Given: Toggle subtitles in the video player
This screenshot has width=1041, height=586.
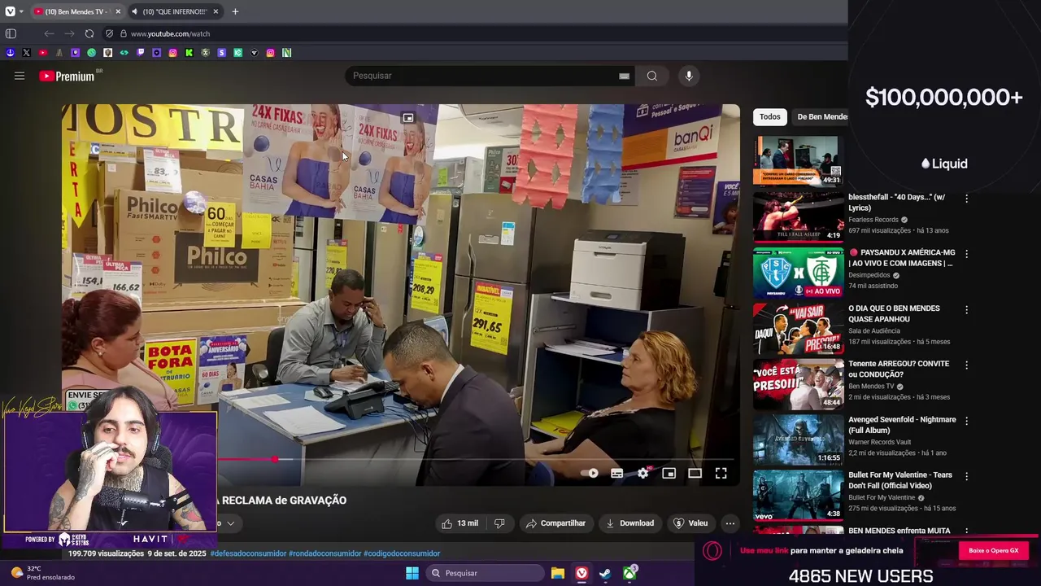Looking at the screenshot, I should pos(617,474).
